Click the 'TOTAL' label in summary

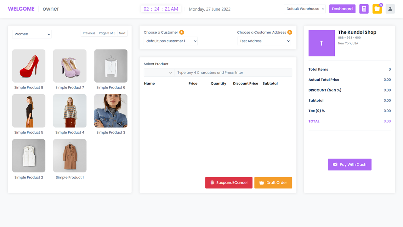point(314,121)
